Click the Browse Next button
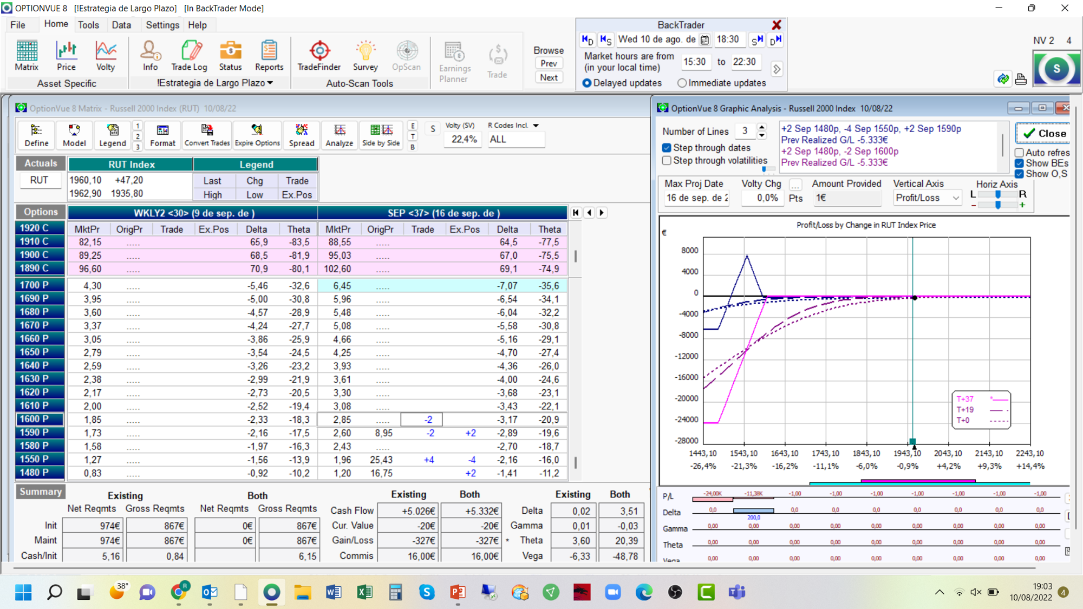The height and width of the screenshot is (609, 1083). [549, 77]
